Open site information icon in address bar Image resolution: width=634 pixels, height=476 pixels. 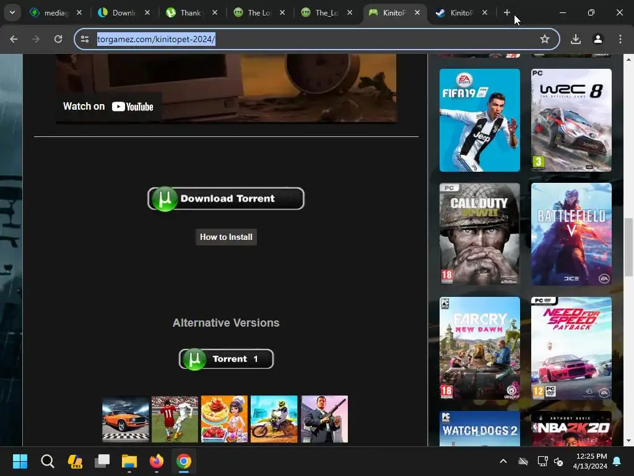(85, 39)
